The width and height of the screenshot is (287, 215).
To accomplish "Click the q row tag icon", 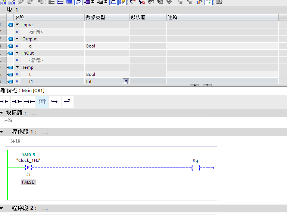I will pos(10,46).
